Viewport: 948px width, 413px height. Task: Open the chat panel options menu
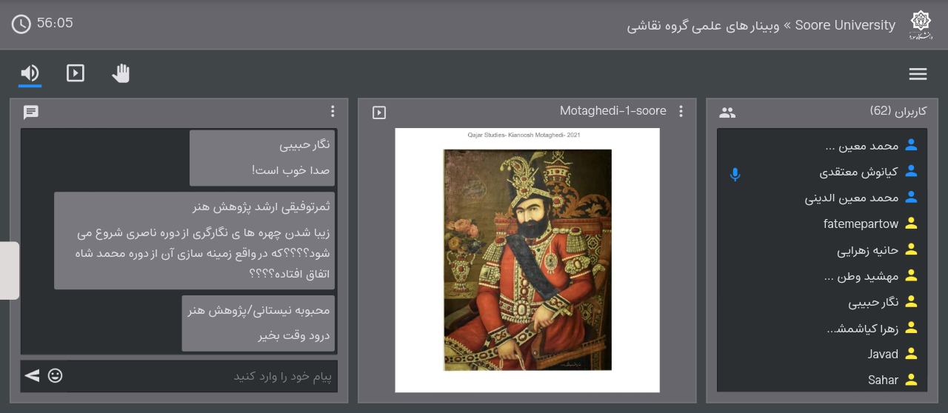click(x=333, y=111)
